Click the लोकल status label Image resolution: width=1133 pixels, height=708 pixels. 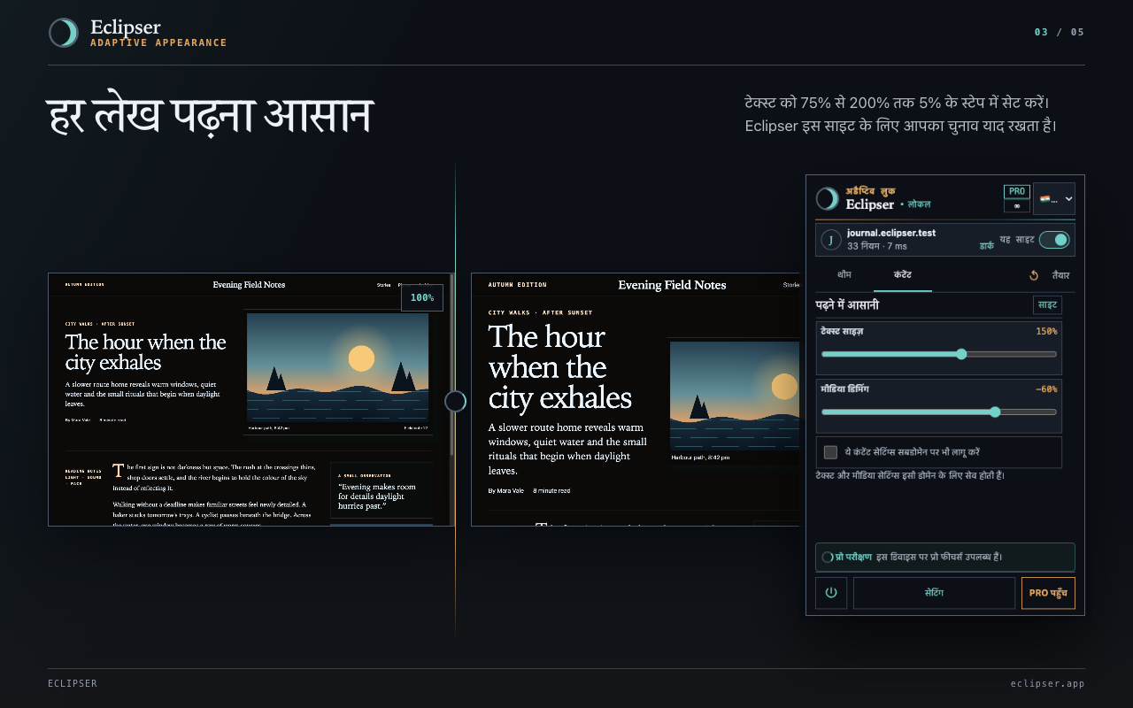919,204
